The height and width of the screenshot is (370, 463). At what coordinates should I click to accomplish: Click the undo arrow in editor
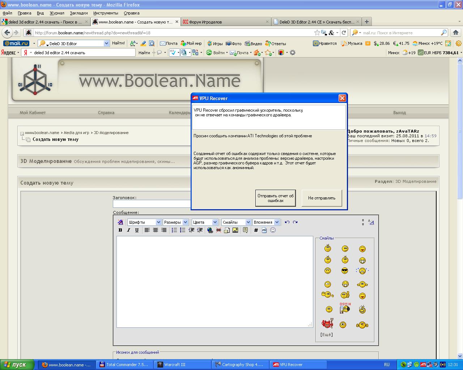pos(287,222)
